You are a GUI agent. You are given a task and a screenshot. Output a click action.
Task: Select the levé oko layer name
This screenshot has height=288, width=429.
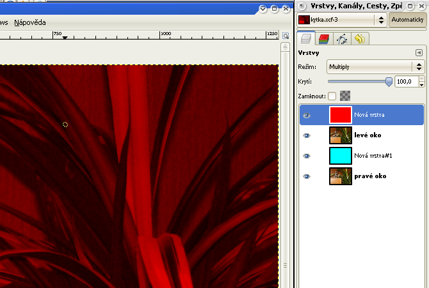368,135
